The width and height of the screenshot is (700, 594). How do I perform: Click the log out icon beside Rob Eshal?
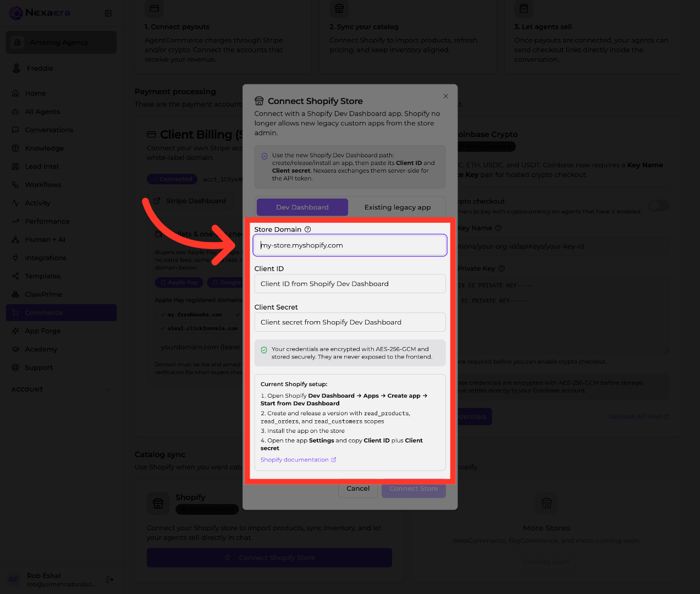click(110, 579)
